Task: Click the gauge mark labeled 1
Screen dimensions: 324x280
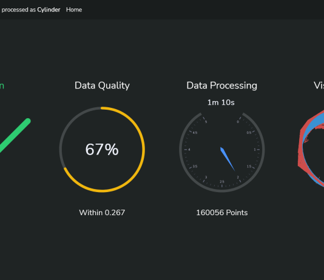Action: pyautogui.click(x=255, y=150)
